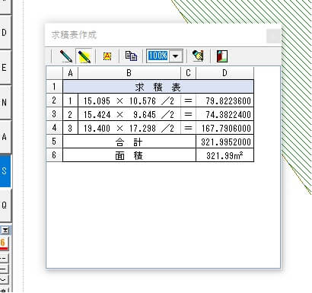
Task: Click the hand pointing icon in toolbar
Action: (198, 56)
